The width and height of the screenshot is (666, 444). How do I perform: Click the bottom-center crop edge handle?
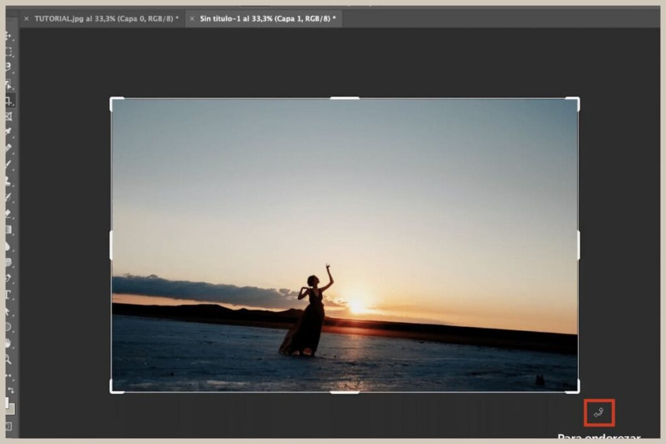[345, 392]
